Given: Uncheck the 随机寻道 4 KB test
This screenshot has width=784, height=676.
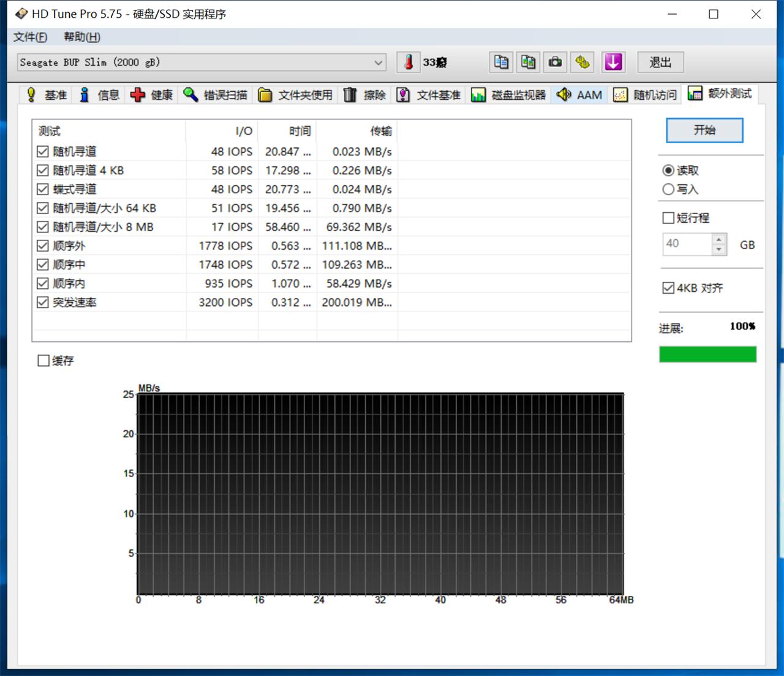Looking at the screenshot, I should pyautogui.click(x=43, y=171).
